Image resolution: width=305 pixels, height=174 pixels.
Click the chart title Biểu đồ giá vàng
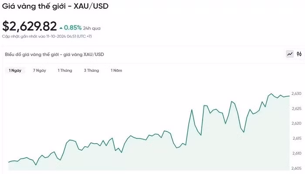[54, 54]
